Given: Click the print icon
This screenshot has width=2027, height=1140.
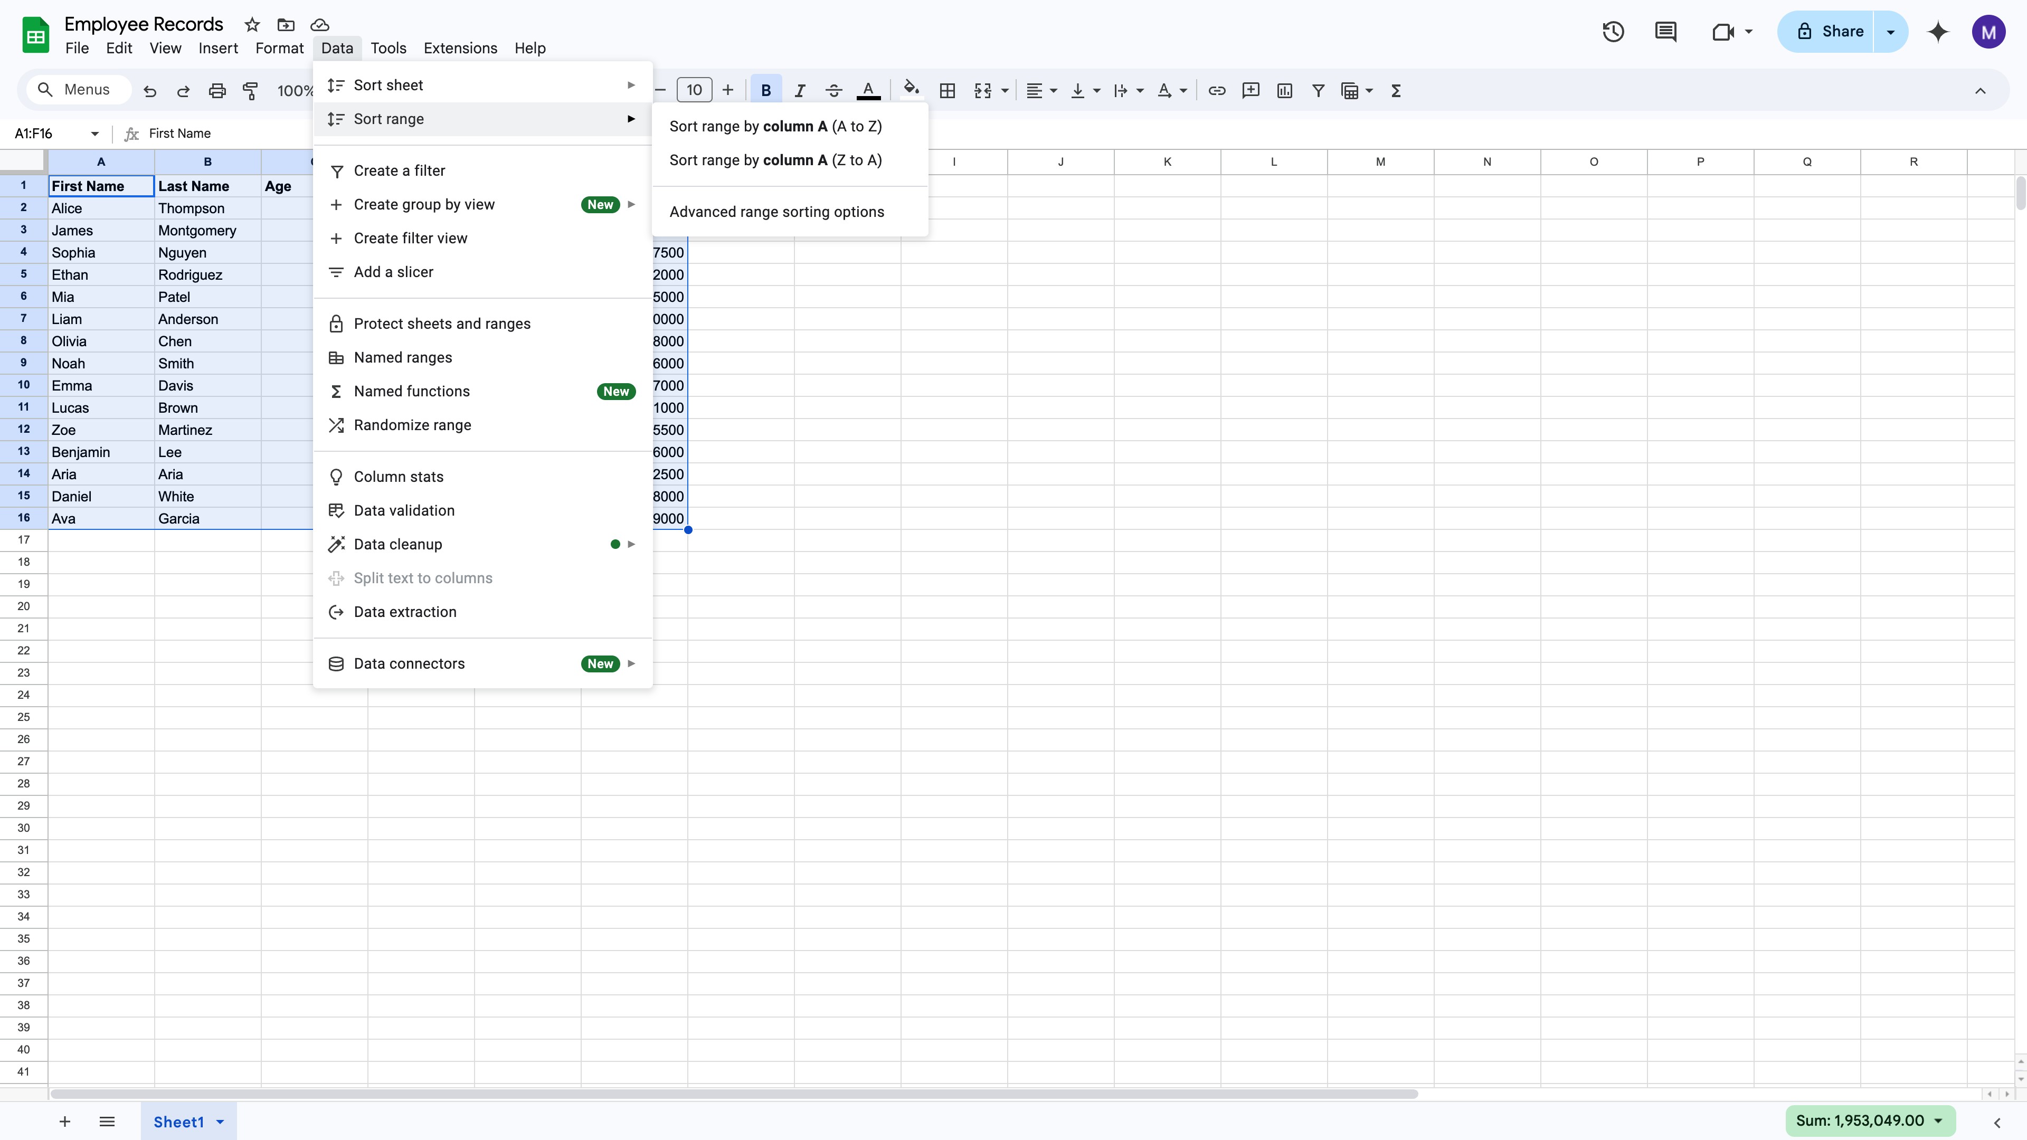Looking at the screenshot, I should (217, 90).
